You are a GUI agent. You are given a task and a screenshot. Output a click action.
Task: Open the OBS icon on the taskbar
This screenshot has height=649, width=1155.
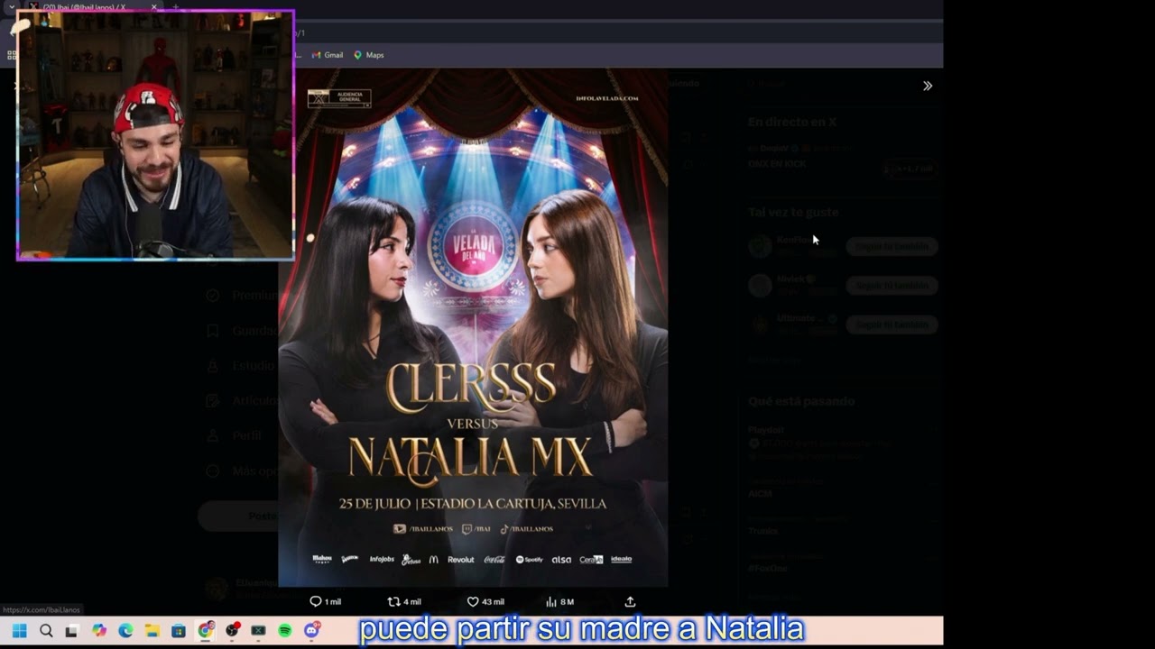(232, 631)
